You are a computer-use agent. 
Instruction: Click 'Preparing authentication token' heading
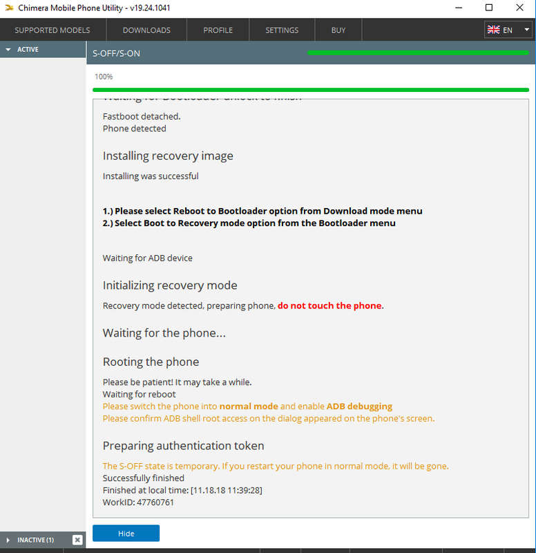[183, 446]
